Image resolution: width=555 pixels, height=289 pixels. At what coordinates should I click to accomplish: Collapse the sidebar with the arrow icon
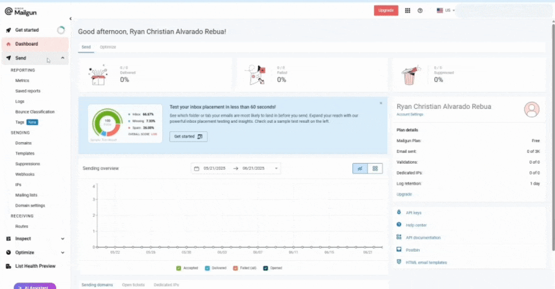(71, 19)
